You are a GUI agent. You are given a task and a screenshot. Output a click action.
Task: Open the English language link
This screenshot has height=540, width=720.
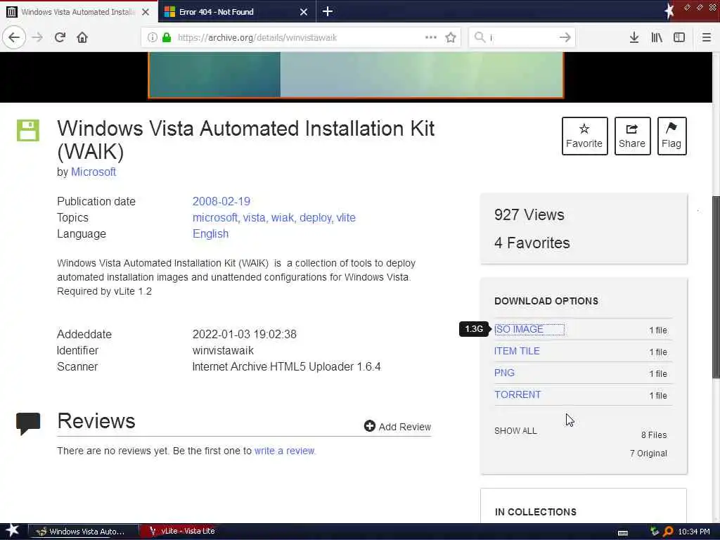pos(210,233)
